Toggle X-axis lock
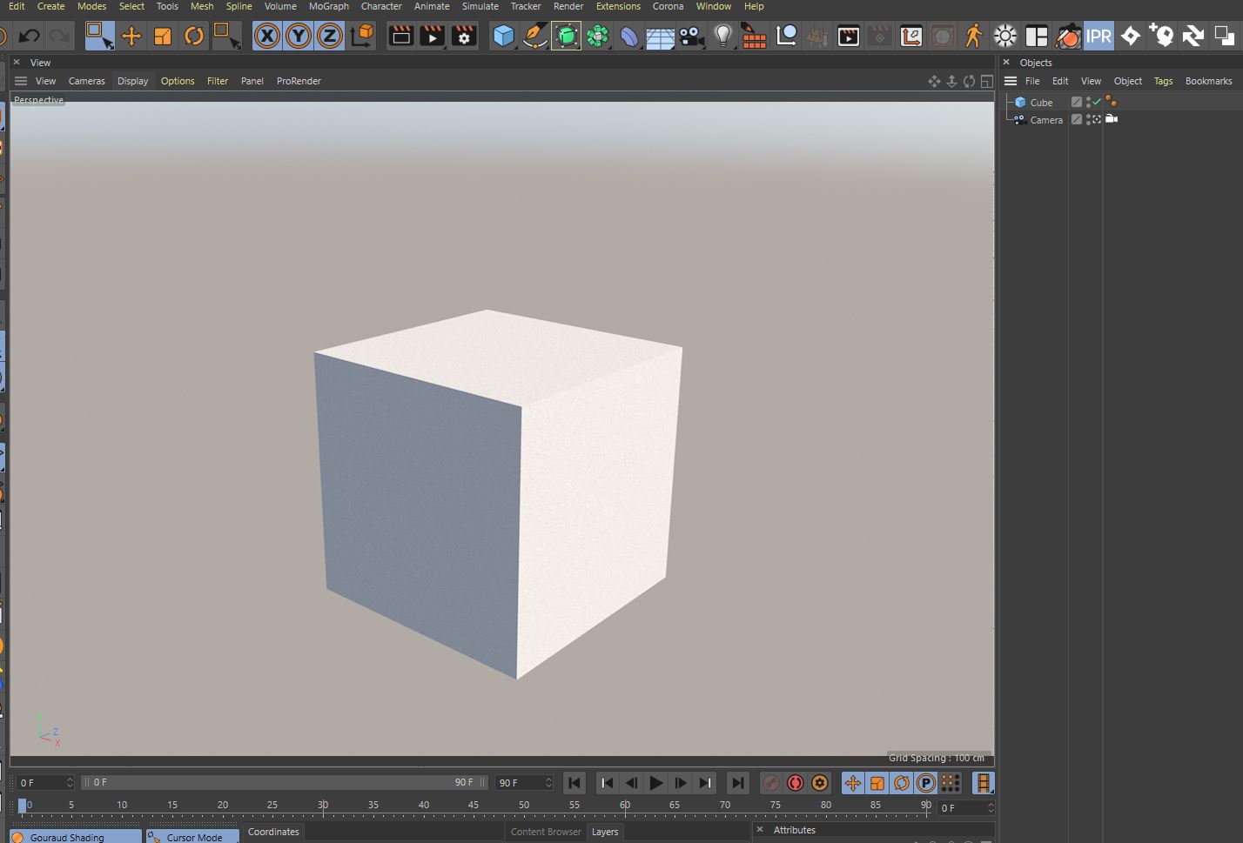The width and height of the screenshot is (1243, 843). pos(267,36)
